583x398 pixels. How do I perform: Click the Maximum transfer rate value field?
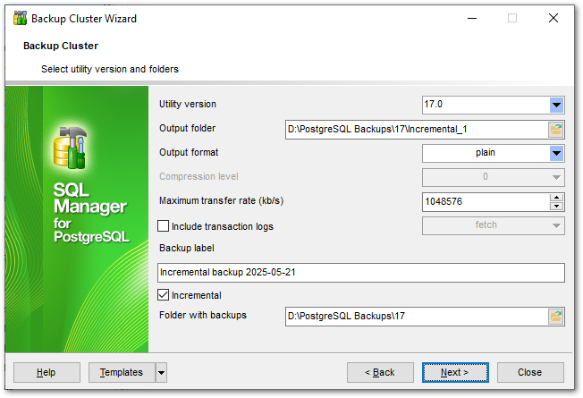(x=483, y=201)
